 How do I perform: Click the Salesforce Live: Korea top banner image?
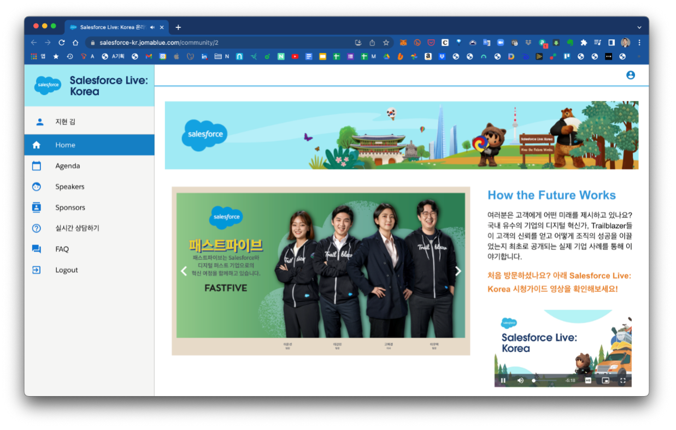(x=402, y=135)
